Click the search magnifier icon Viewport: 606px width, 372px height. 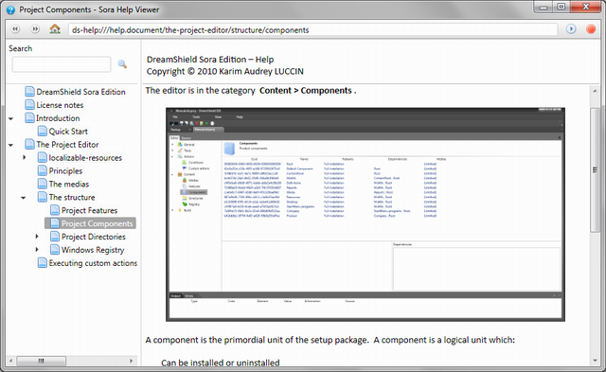click(x=122, y=64)
